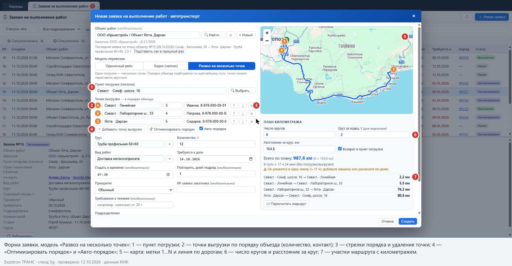
Task: Zoom out on the route map
Action: [267, 41]
